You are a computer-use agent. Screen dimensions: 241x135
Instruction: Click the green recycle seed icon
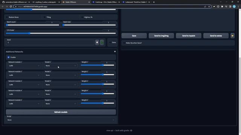click(102, 42)
